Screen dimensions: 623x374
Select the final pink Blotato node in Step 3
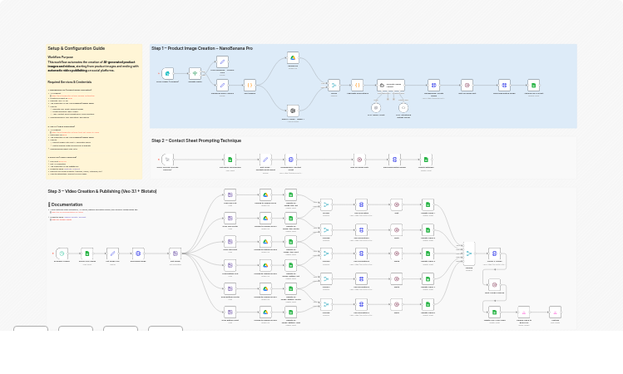coord(555,312)
